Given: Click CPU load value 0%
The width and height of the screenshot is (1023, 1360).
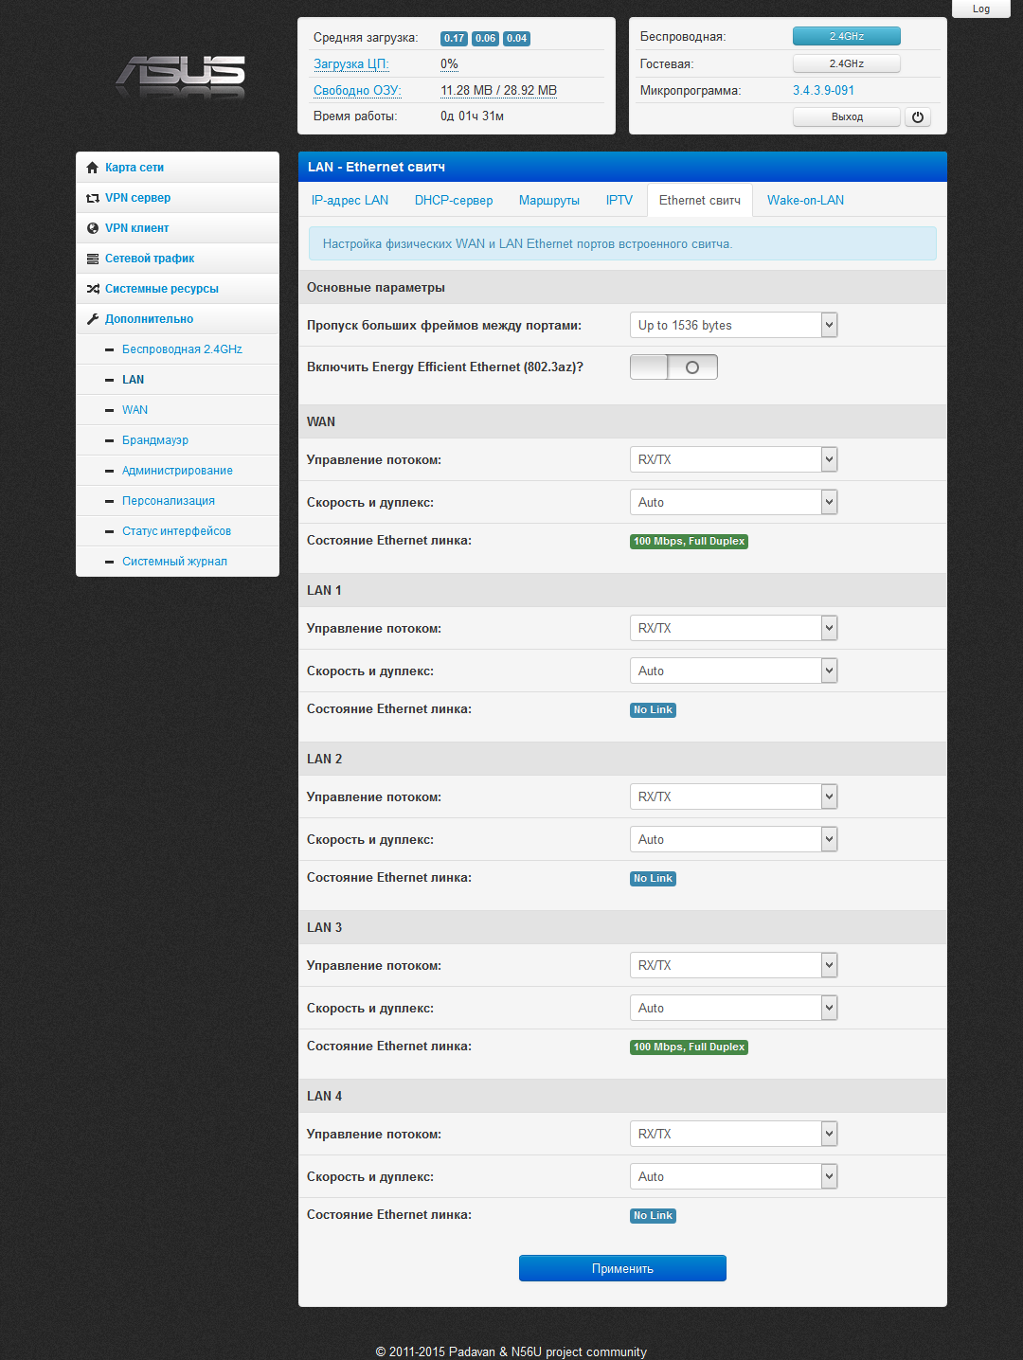Looking at the screenshot, I should (x=449, y=64).
